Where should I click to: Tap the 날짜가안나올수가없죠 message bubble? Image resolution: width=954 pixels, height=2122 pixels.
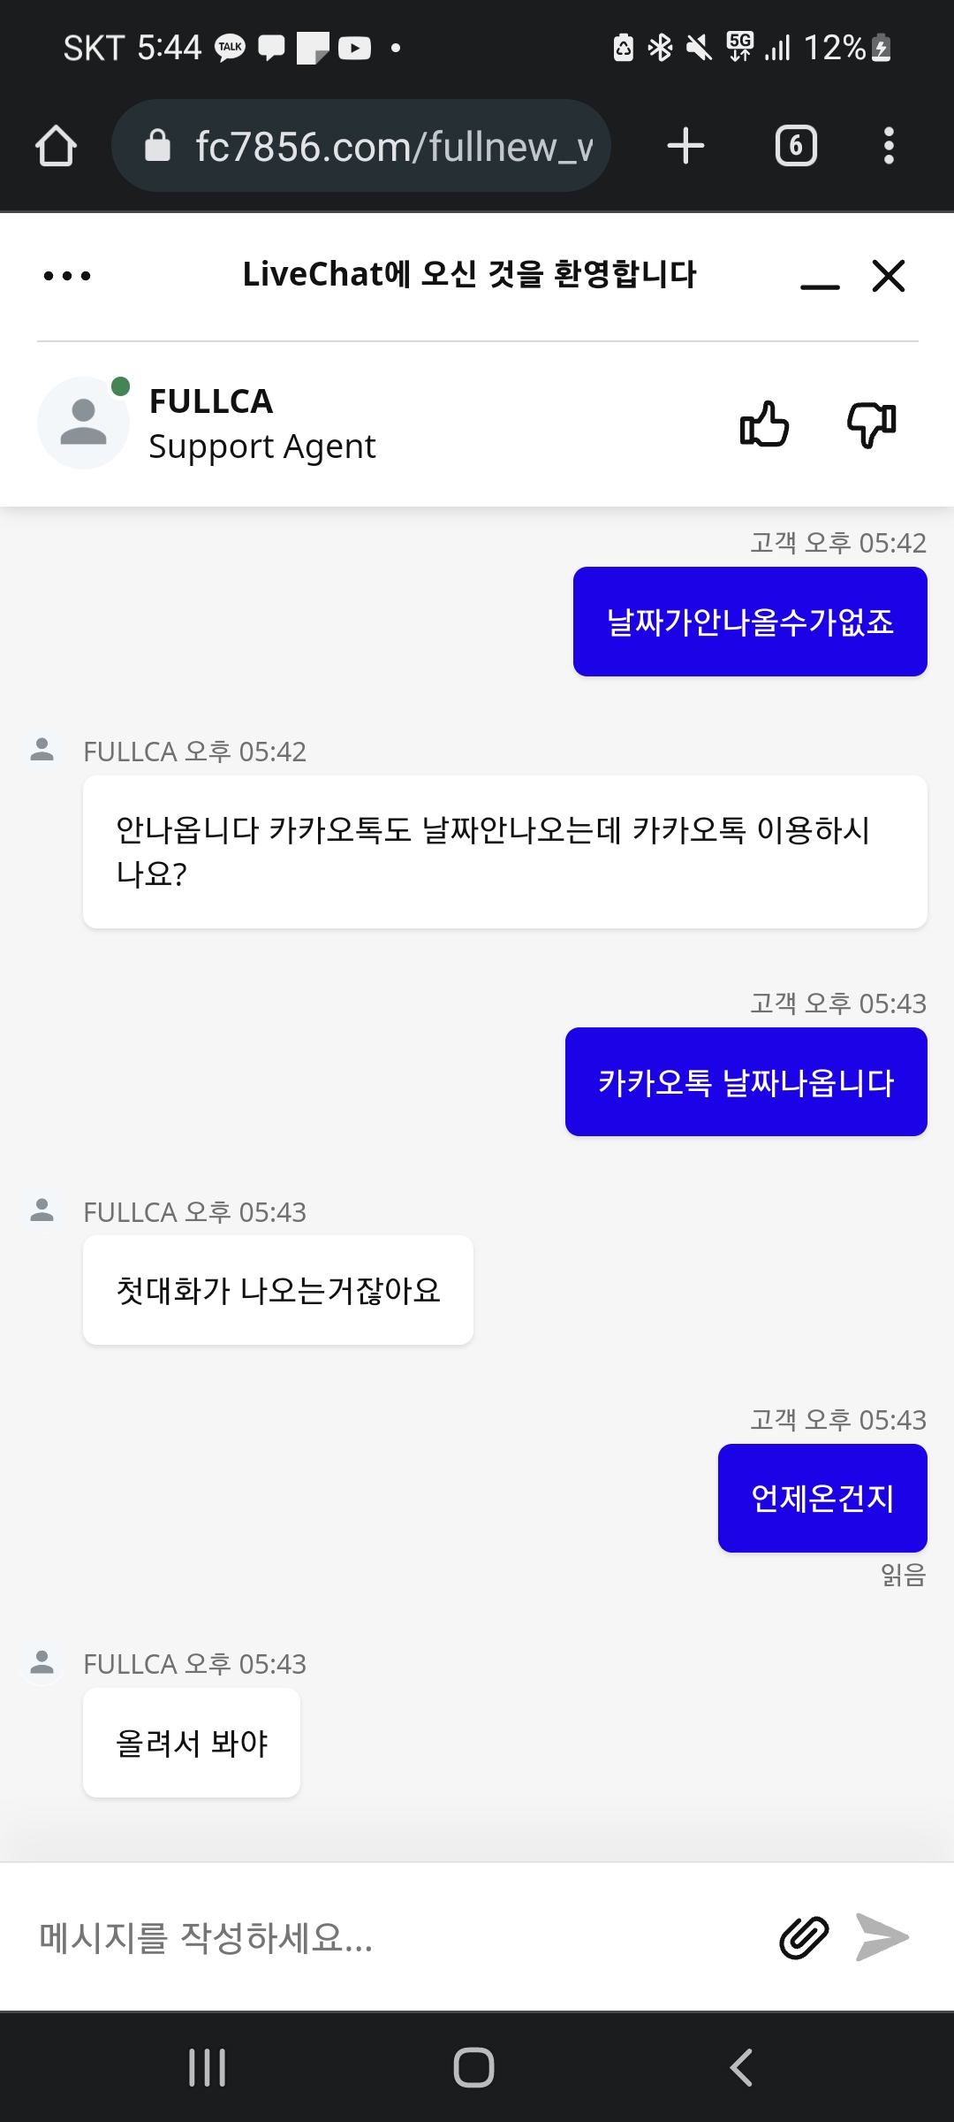(x=750, y=622)
